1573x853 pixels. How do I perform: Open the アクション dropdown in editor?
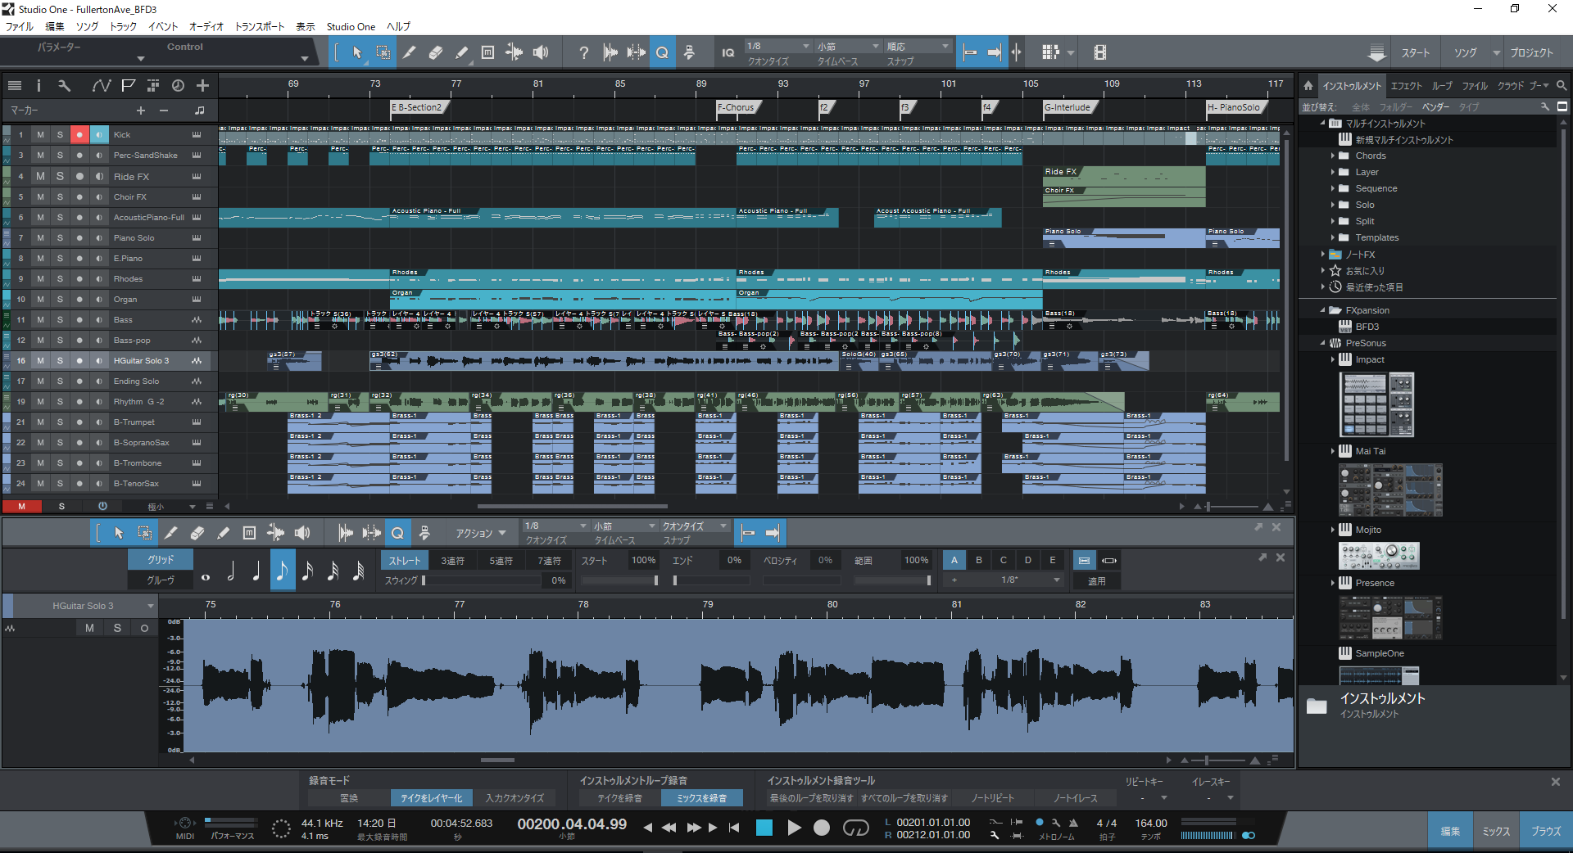pos(481,533)
